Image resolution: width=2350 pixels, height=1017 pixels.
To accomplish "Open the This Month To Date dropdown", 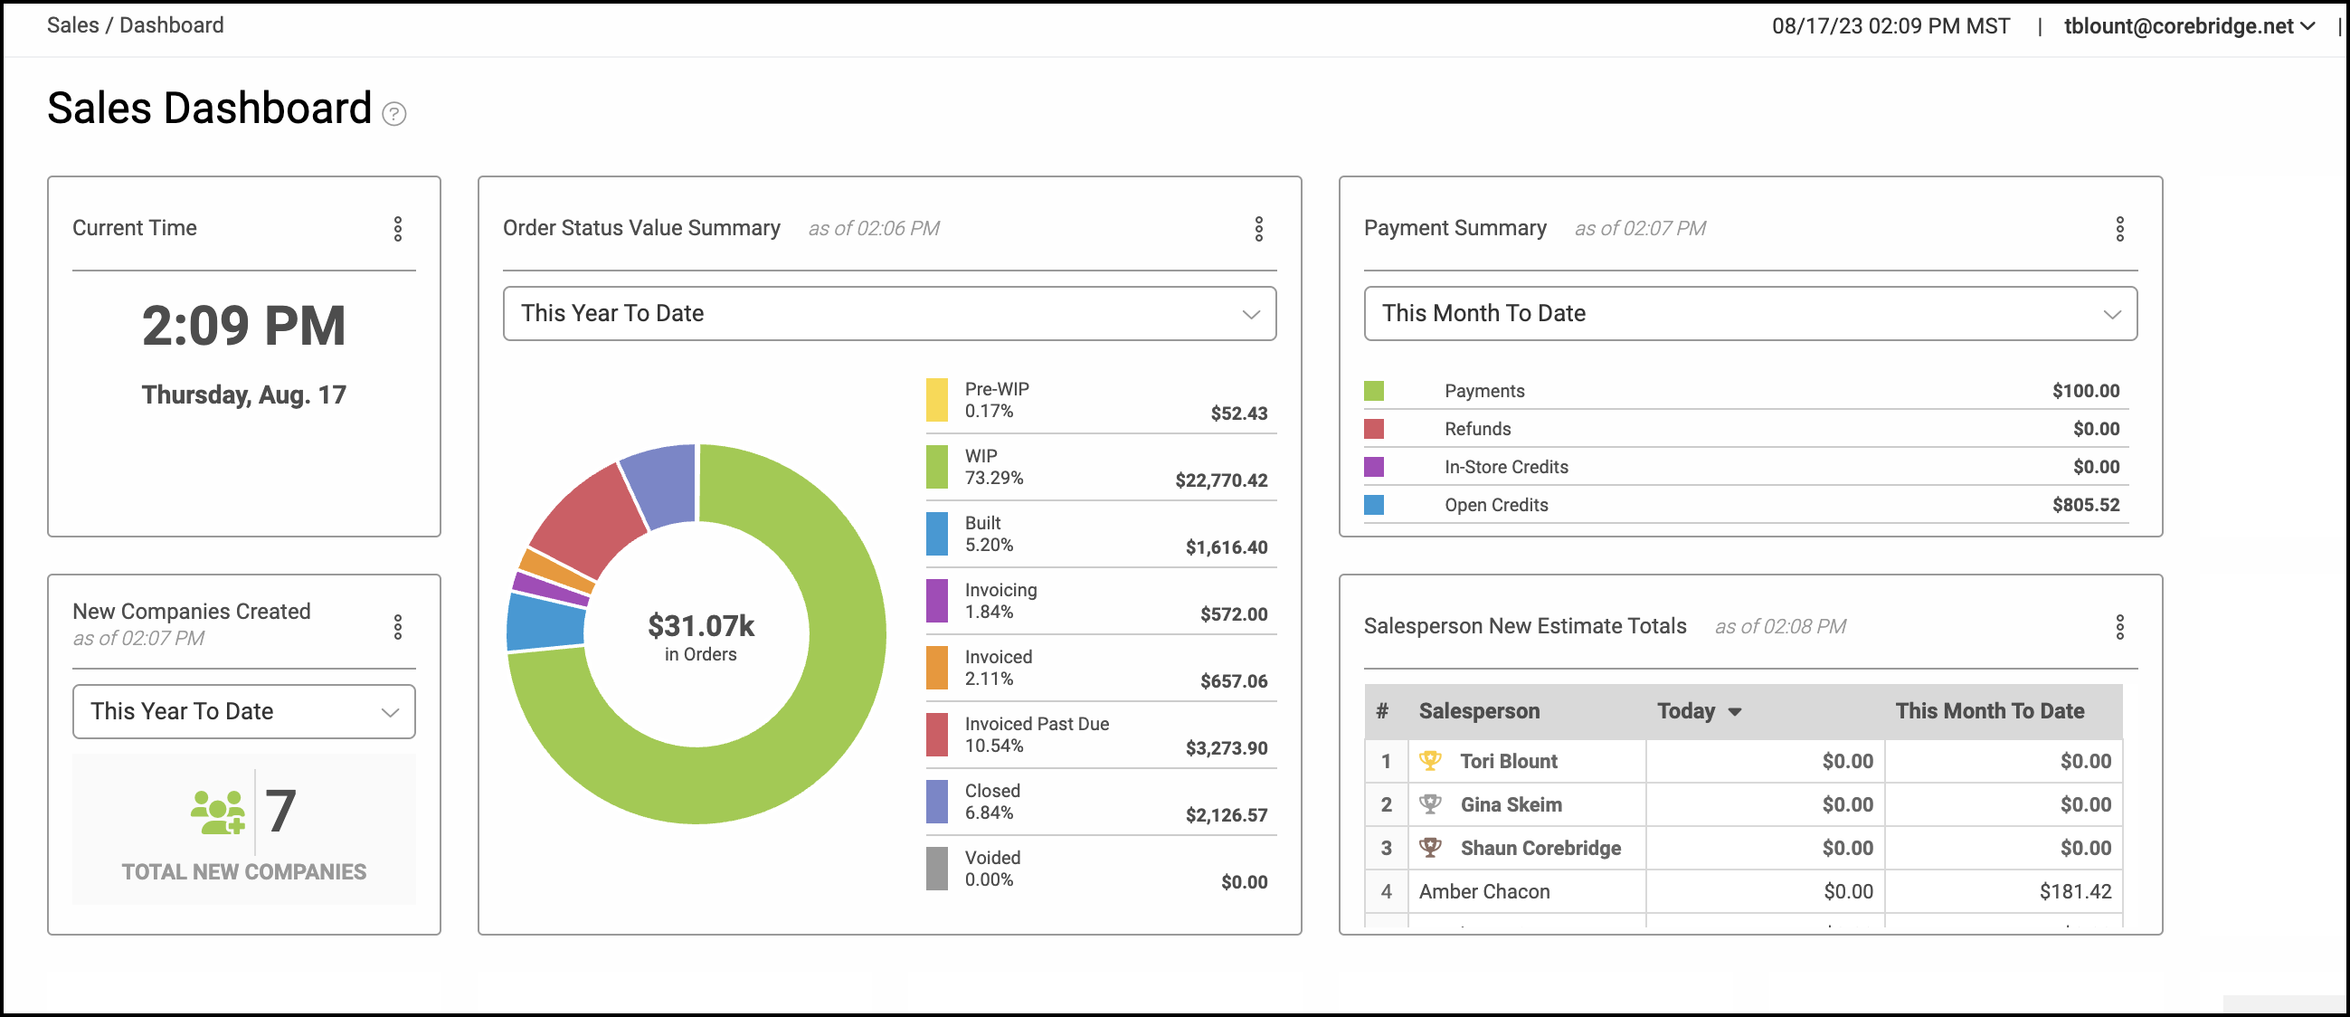I will (x=1748, y=313).
